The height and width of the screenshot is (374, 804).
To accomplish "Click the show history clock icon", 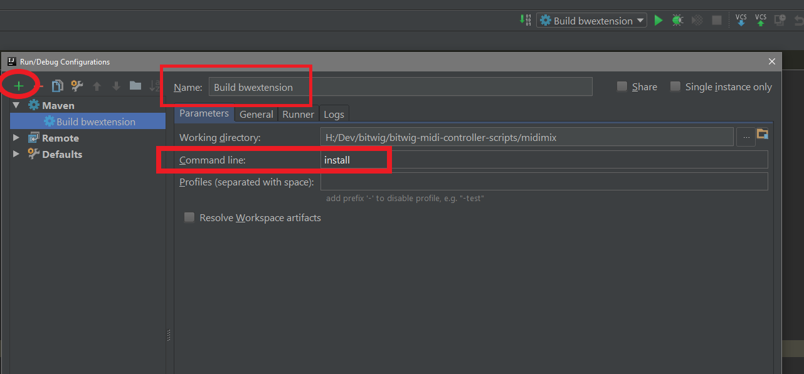I will click(780, 20).
